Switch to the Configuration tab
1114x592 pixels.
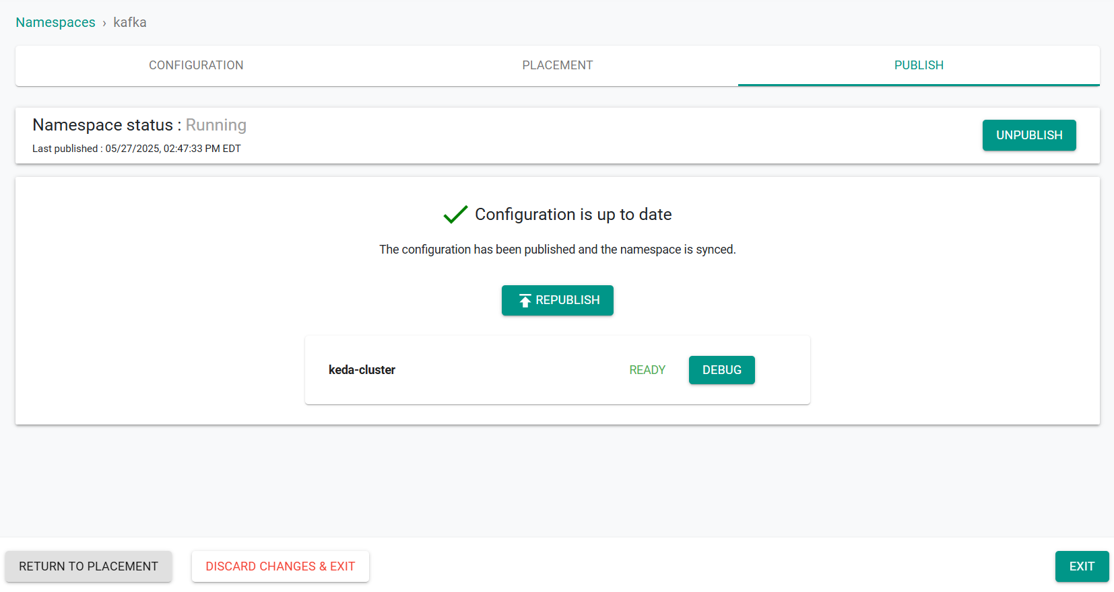pyautogui.click(x=196, y=65)
